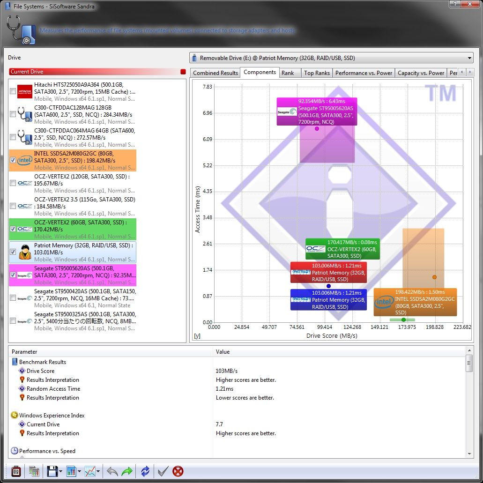The width and height of the screenshot is (483, 483).
Task: Click the magenta Seagate data point
Action: tap(317, 129)
